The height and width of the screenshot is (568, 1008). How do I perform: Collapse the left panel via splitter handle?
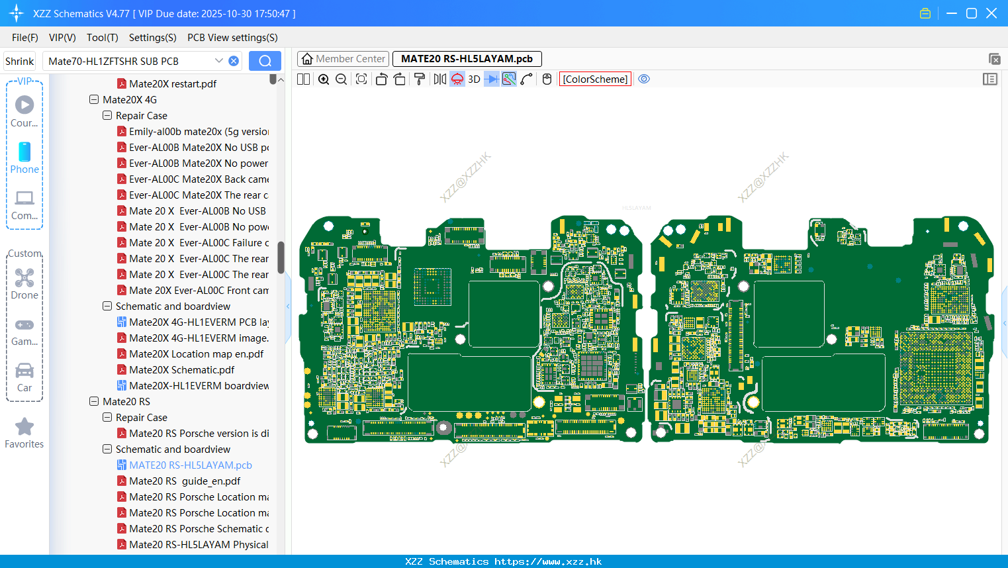[x=288, y=307]
